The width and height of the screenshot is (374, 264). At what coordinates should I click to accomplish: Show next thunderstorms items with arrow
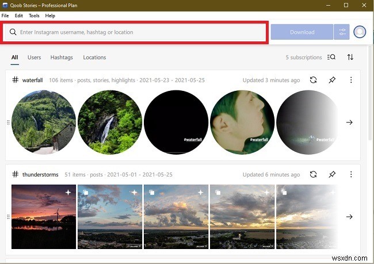pyautogui.click(x=349, y=217)
